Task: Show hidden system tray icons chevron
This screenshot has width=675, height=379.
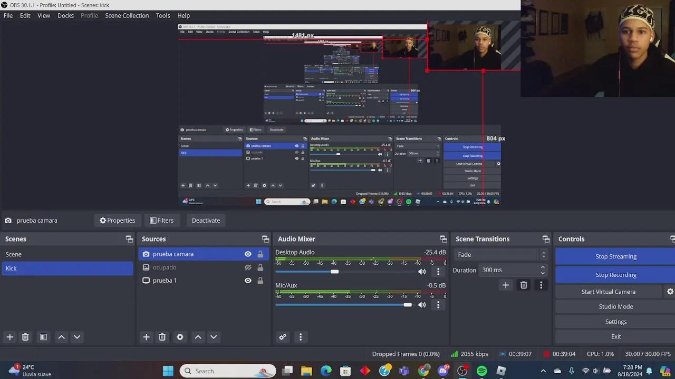Action: (543, 371)
